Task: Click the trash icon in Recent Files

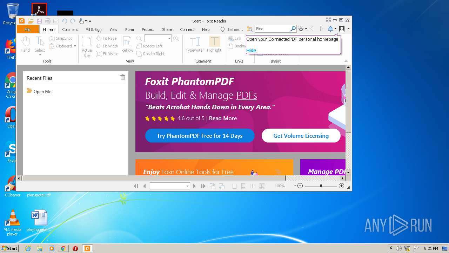Action: point(122,78)
